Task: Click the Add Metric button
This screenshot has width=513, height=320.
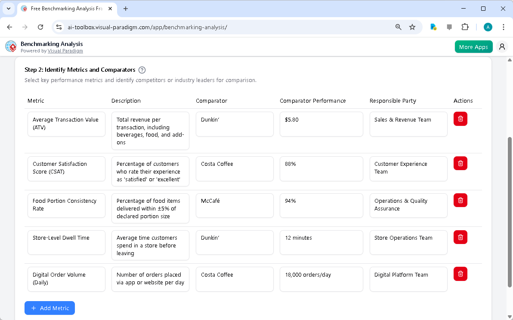Action: click(x=49, y=308)
